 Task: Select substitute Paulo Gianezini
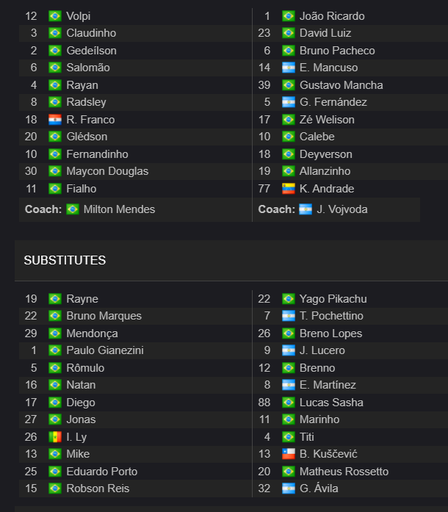[105, 350]
